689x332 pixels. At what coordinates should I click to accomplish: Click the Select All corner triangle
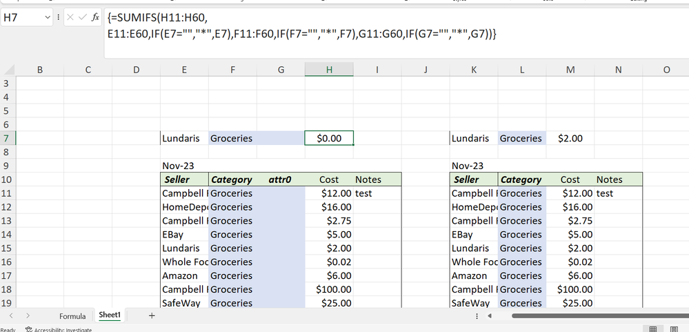pyautogui.click(x=9, y=70)
